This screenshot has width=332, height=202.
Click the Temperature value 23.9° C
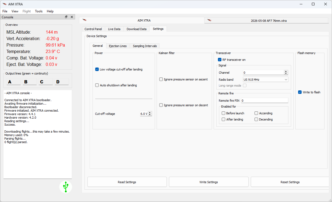point(53,51)
